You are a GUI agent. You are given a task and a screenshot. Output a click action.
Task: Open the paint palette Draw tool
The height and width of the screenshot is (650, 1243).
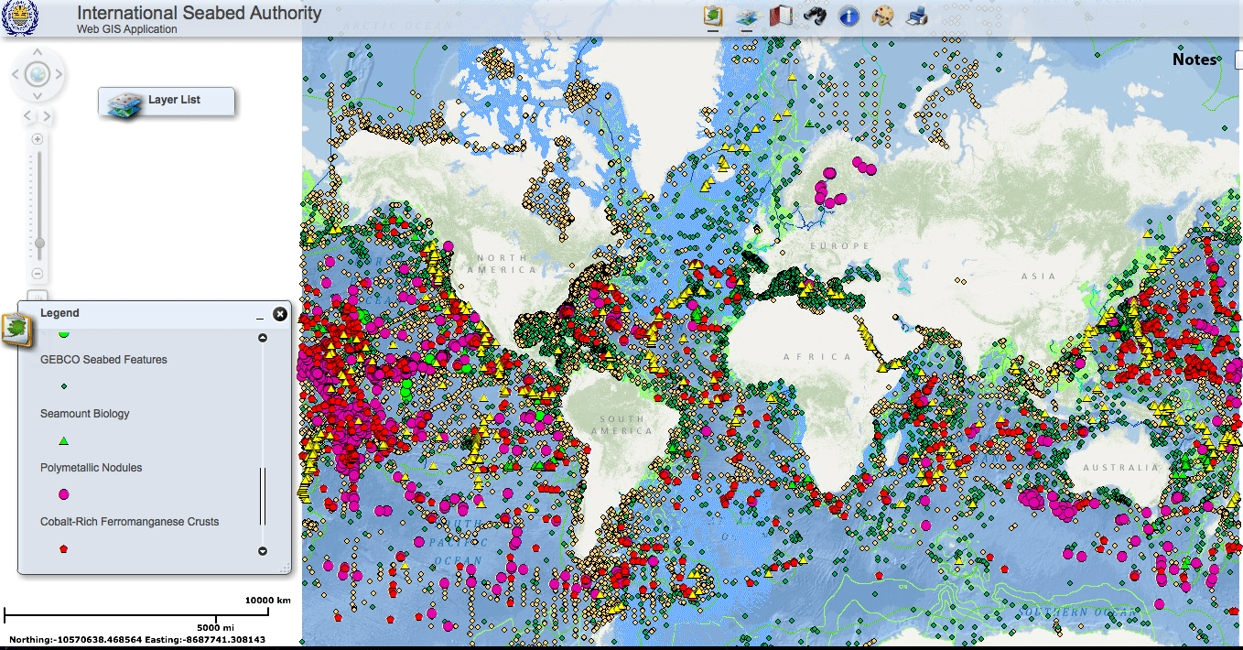[x=882, y=16]
